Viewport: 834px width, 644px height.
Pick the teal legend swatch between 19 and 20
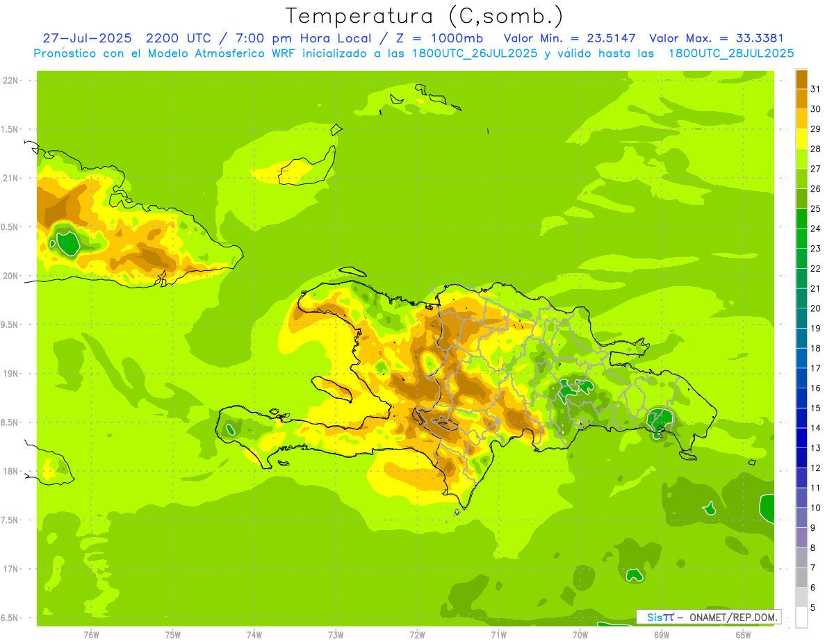801,318
